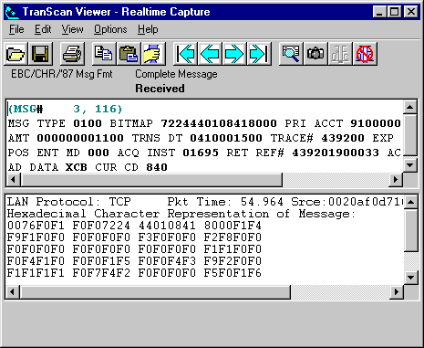Click the EBC/CHR/'87 Msg Fmt label
Screen dimensions: 424x348
coord(62,74)
